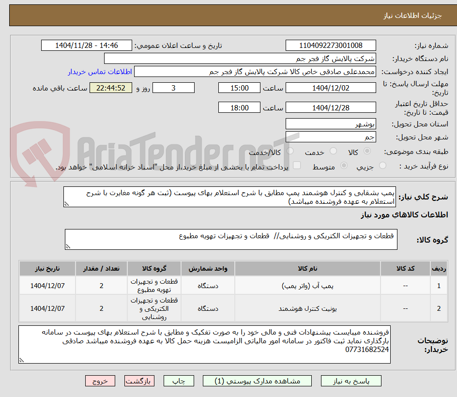Image resolution: width=457 pixels, height=397 pixels.
Task: Click 'ردیف' column header
Action: click(x=439, y=268)
